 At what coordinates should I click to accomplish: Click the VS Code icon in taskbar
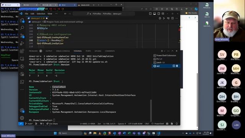click(158, 133)
